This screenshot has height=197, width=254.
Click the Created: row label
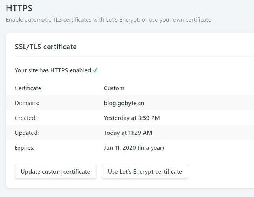click(26, 118)
